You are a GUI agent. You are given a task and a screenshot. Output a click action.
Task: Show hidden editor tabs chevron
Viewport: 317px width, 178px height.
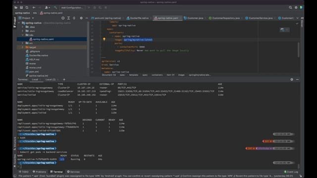[297, 18]
